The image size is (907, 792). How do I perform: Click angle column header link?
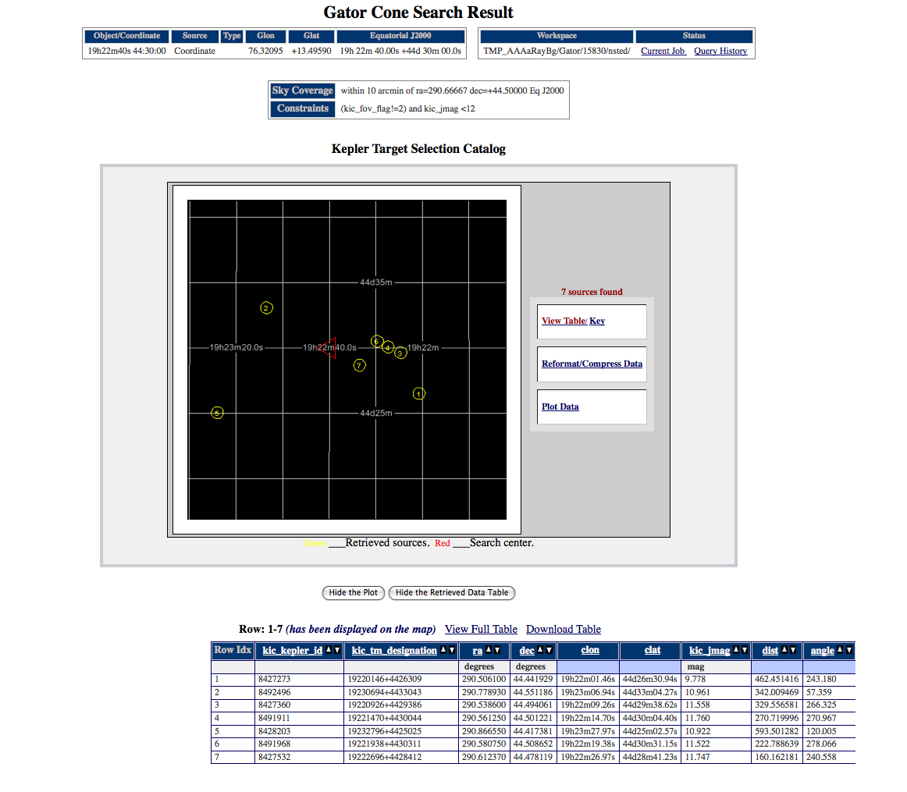click(x=822, y=650)
